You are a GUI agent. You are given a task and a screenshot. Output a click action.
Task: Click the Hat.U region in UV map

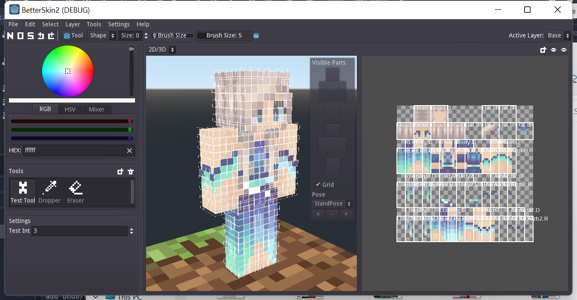coord(491,114)
